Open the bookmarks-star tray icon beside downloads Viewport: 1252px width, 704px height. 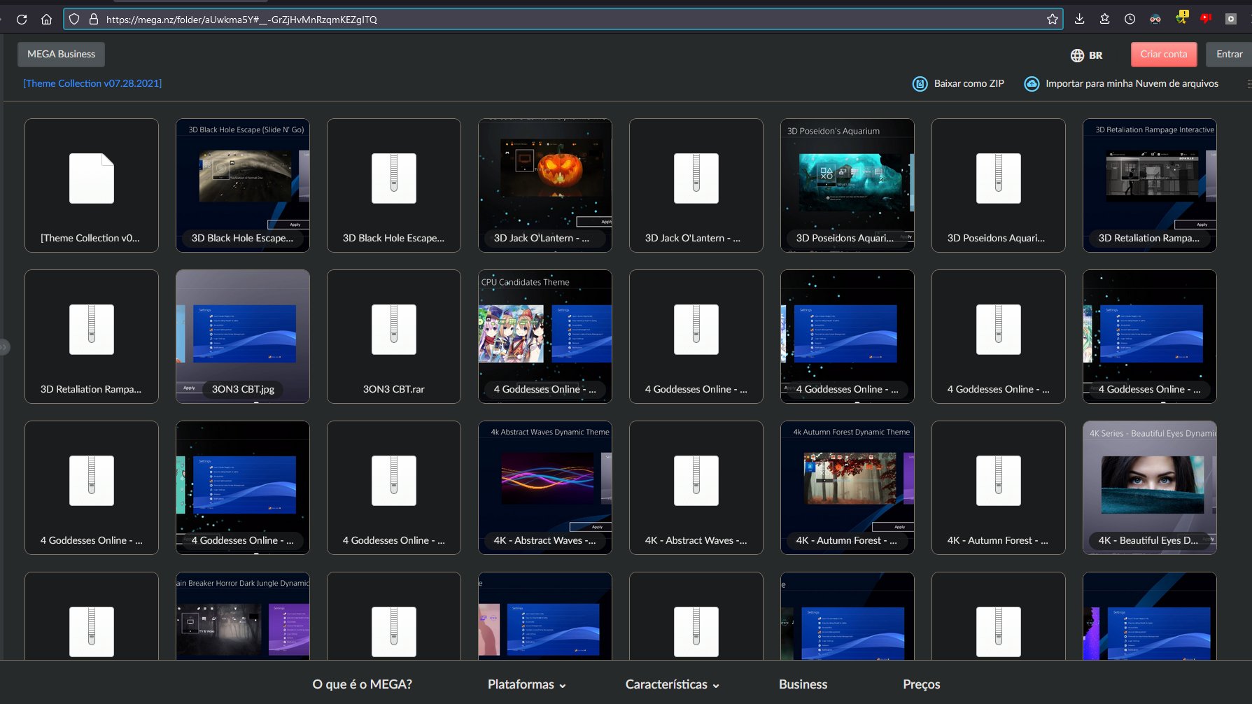click(x=1105, y=20)
